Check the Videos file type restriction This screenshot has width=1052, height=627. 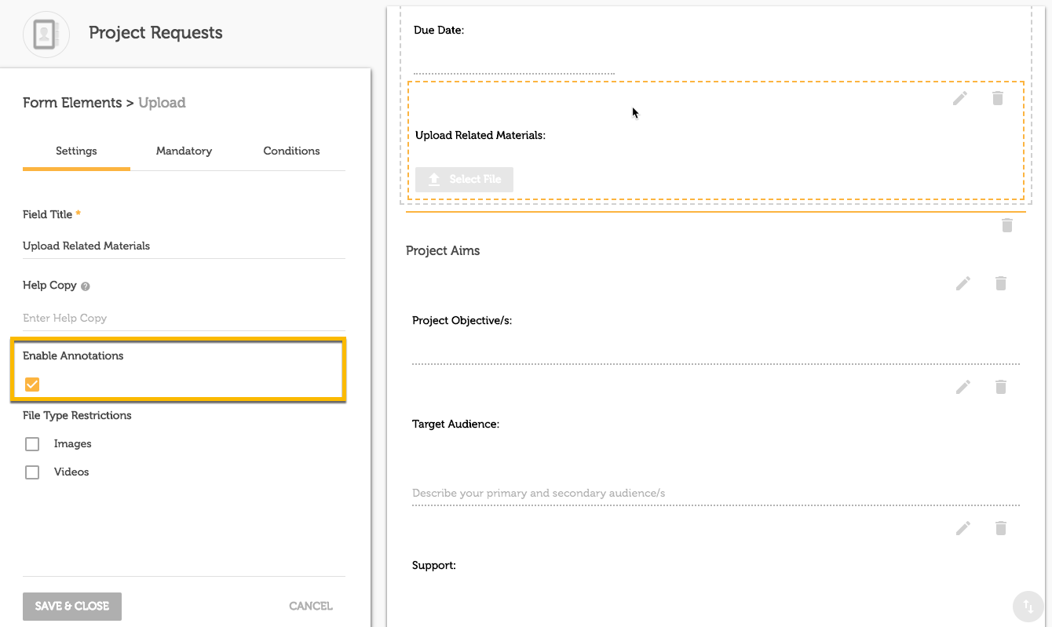(32, 472)
